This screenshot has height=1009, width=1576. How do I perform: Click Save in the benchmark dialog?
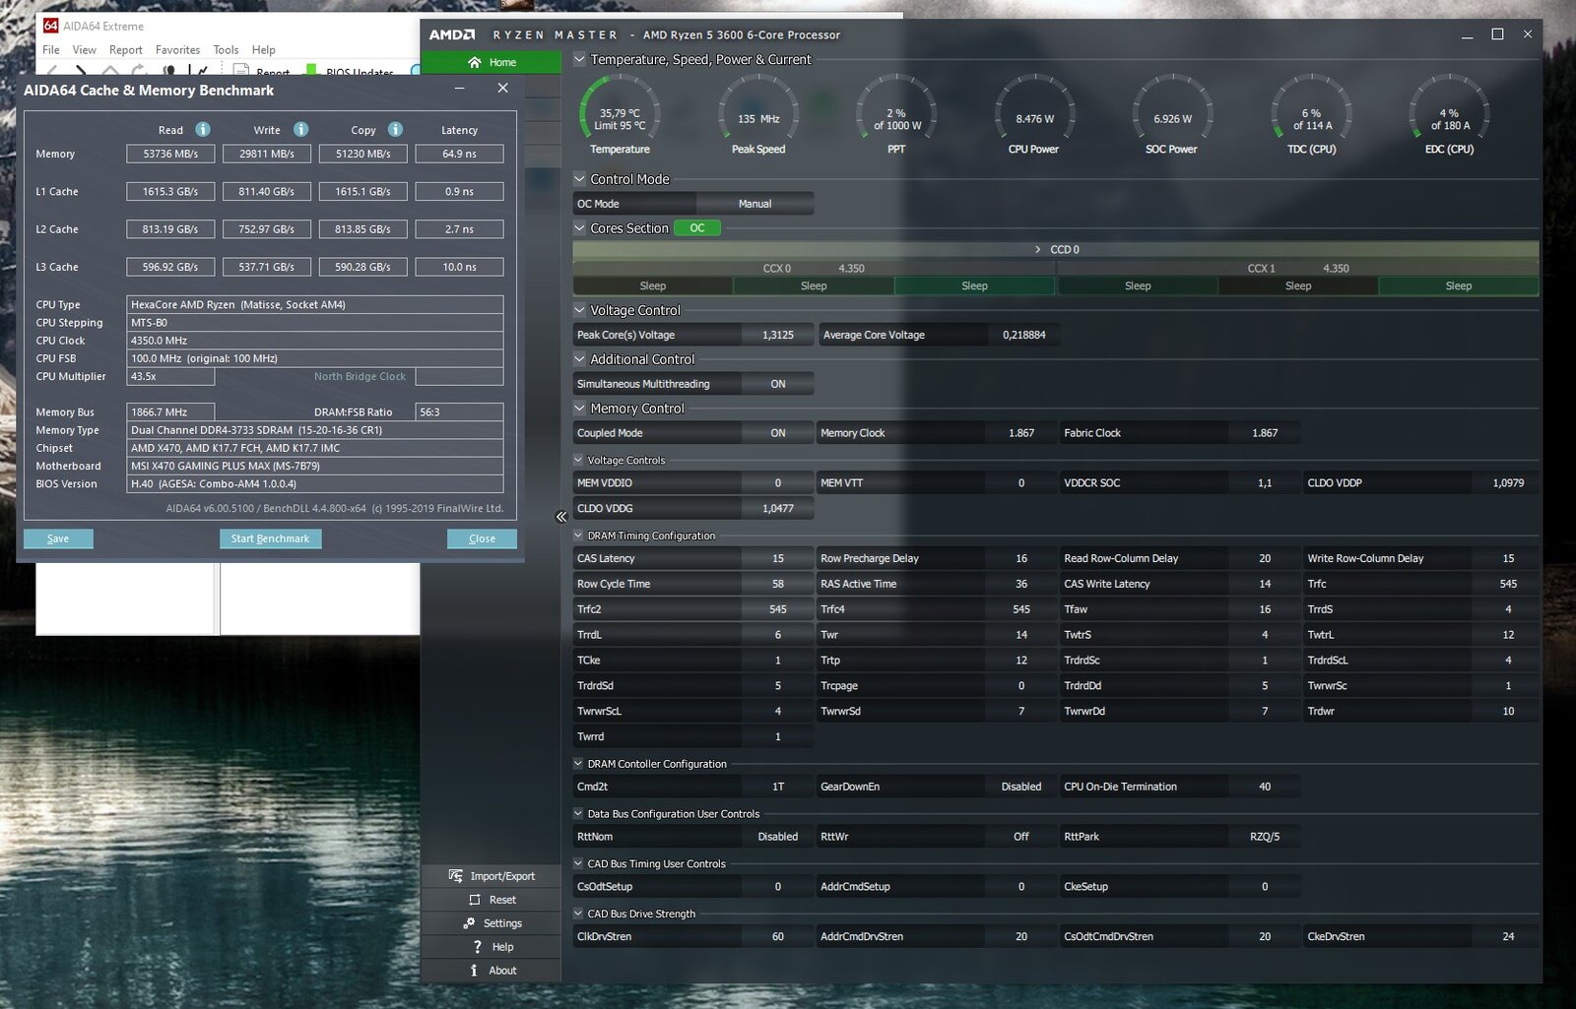[x=58, y=538]
